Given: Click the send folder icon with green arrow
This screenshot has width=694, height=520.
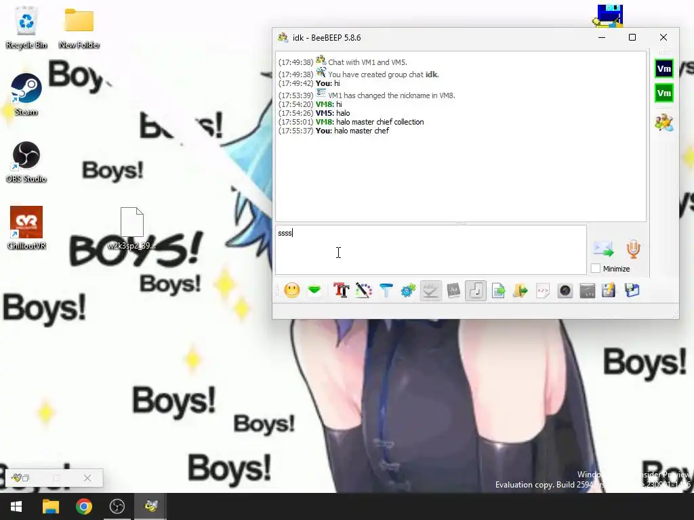Looking at the screenshot, I should [520, 290].
